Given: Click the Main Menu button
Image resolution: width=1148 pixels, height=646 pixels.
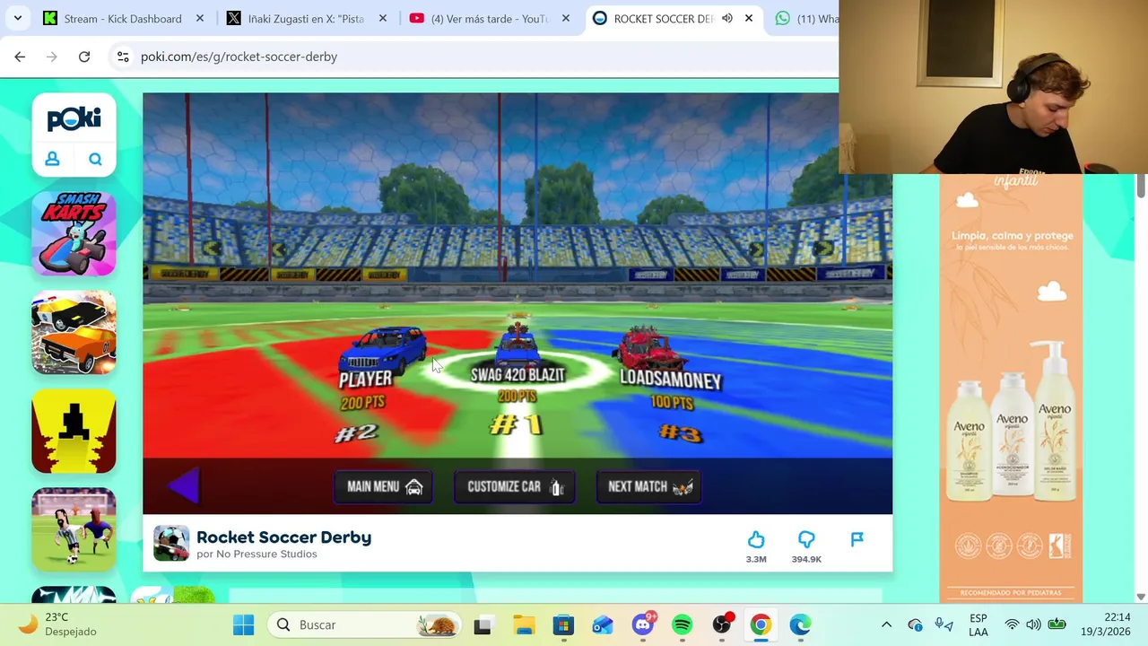Looking at the screenshot, I should (384, 486).
